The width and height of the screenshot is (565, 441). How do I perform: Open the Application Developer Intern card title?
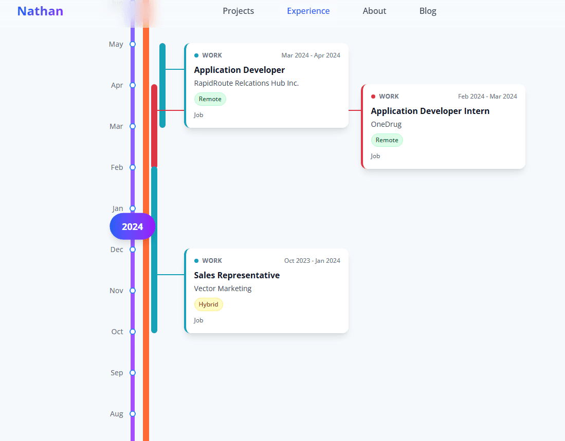[x=430, y=111]
